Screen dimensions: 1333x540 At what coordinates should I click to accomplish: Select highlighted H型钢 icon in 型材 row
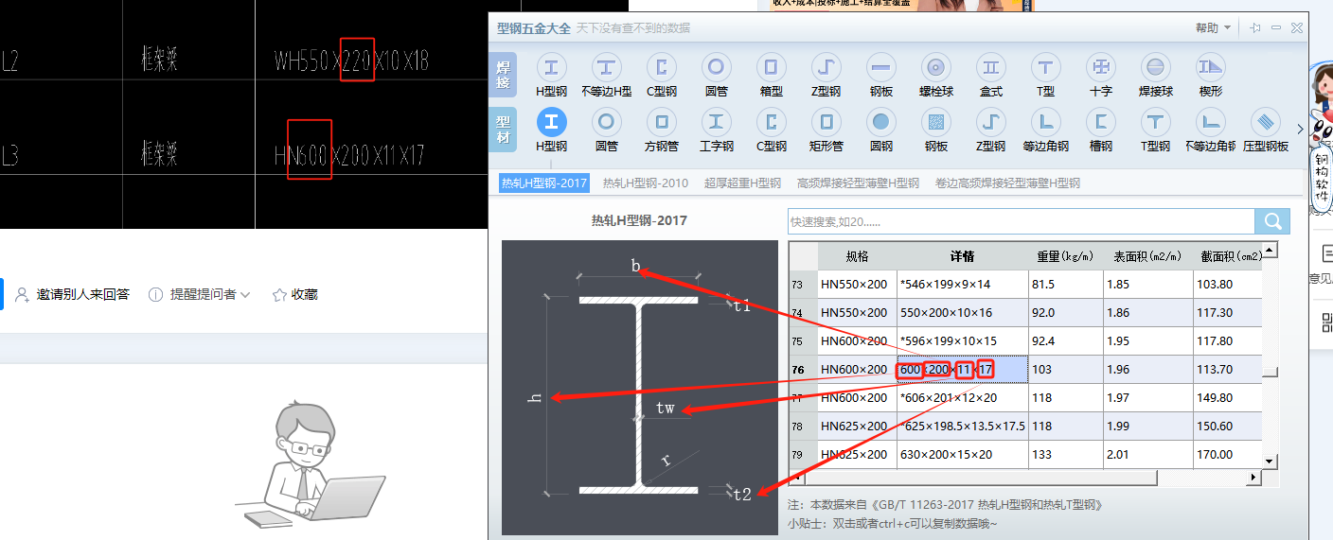click(x=551, y=122)
